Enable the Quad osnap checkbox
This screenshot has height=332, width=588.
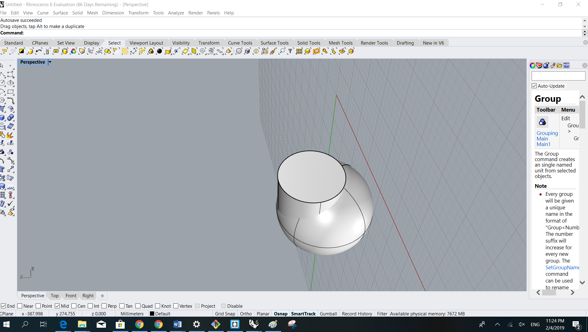pos(138,306)
